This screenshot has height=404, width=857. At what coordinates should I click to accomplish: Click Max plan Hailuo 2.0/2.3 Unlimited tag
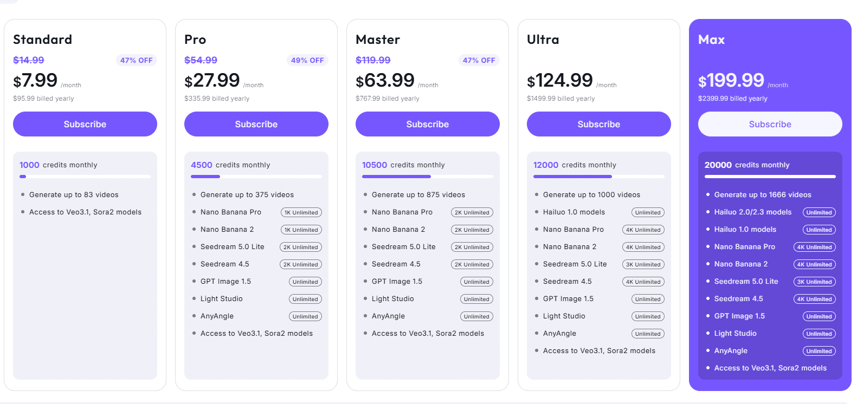[x=819, y=213]
